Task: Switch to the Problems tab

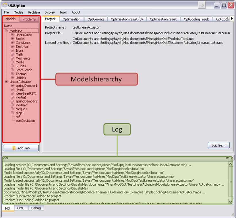Action: [x=29, y=19]
